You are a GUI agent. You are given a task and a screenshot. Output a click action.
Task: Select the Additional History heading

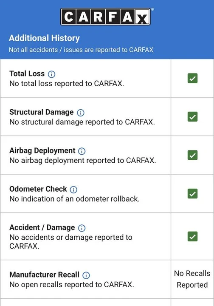(x=44, y=38)
